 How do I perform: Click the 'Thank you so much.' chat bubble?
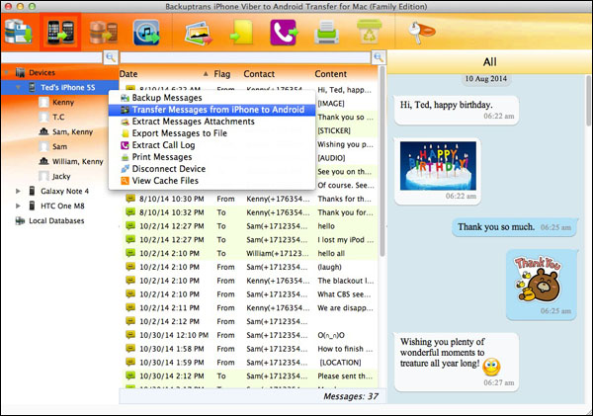coord(514,227)
